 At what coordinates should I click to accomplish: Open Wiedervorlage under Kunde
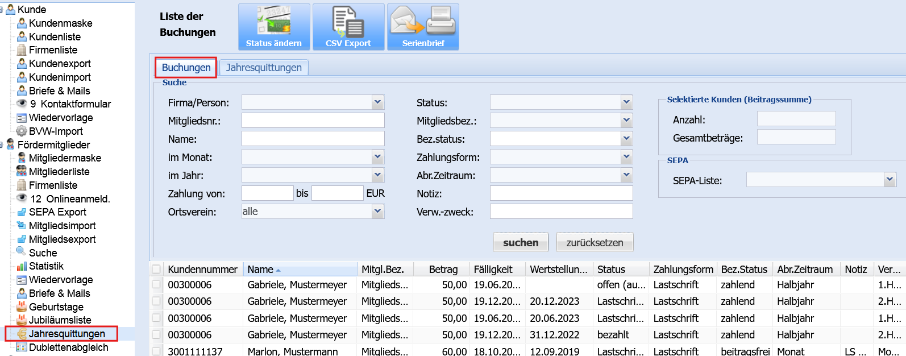pos(61,118)
